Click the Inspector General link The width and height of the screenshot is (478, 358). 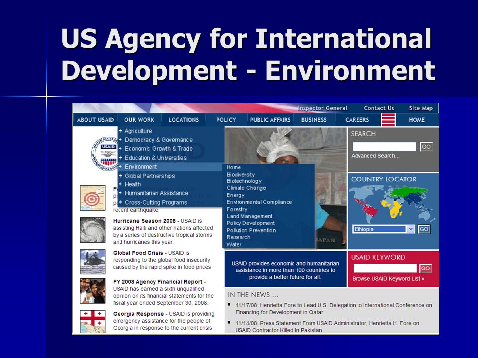[x=323, y=108]
